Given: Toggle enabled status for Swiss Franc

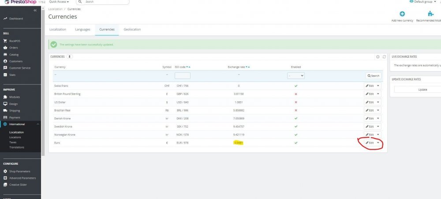Looking at the screenshot, I should point(296,86).
